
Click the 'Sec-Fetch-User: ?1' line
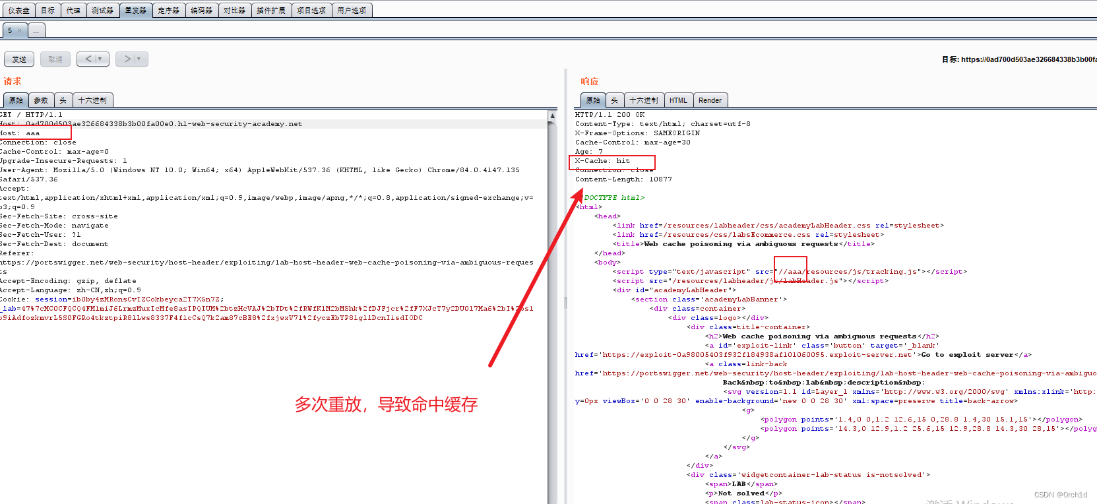[x=40, y=235]
